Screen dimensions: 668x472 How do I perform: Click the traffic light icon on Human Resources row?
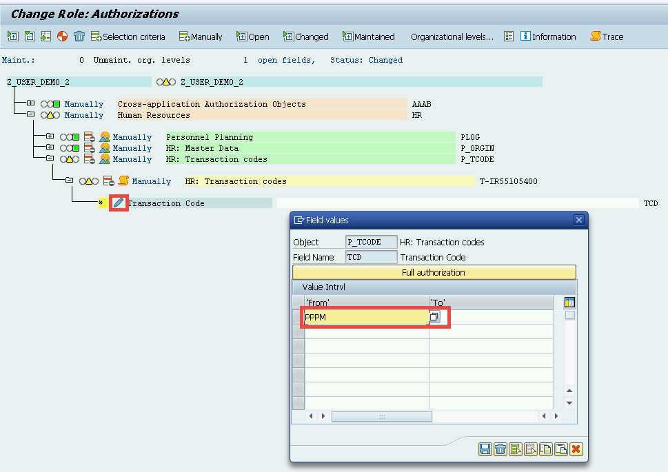(50, 115)
